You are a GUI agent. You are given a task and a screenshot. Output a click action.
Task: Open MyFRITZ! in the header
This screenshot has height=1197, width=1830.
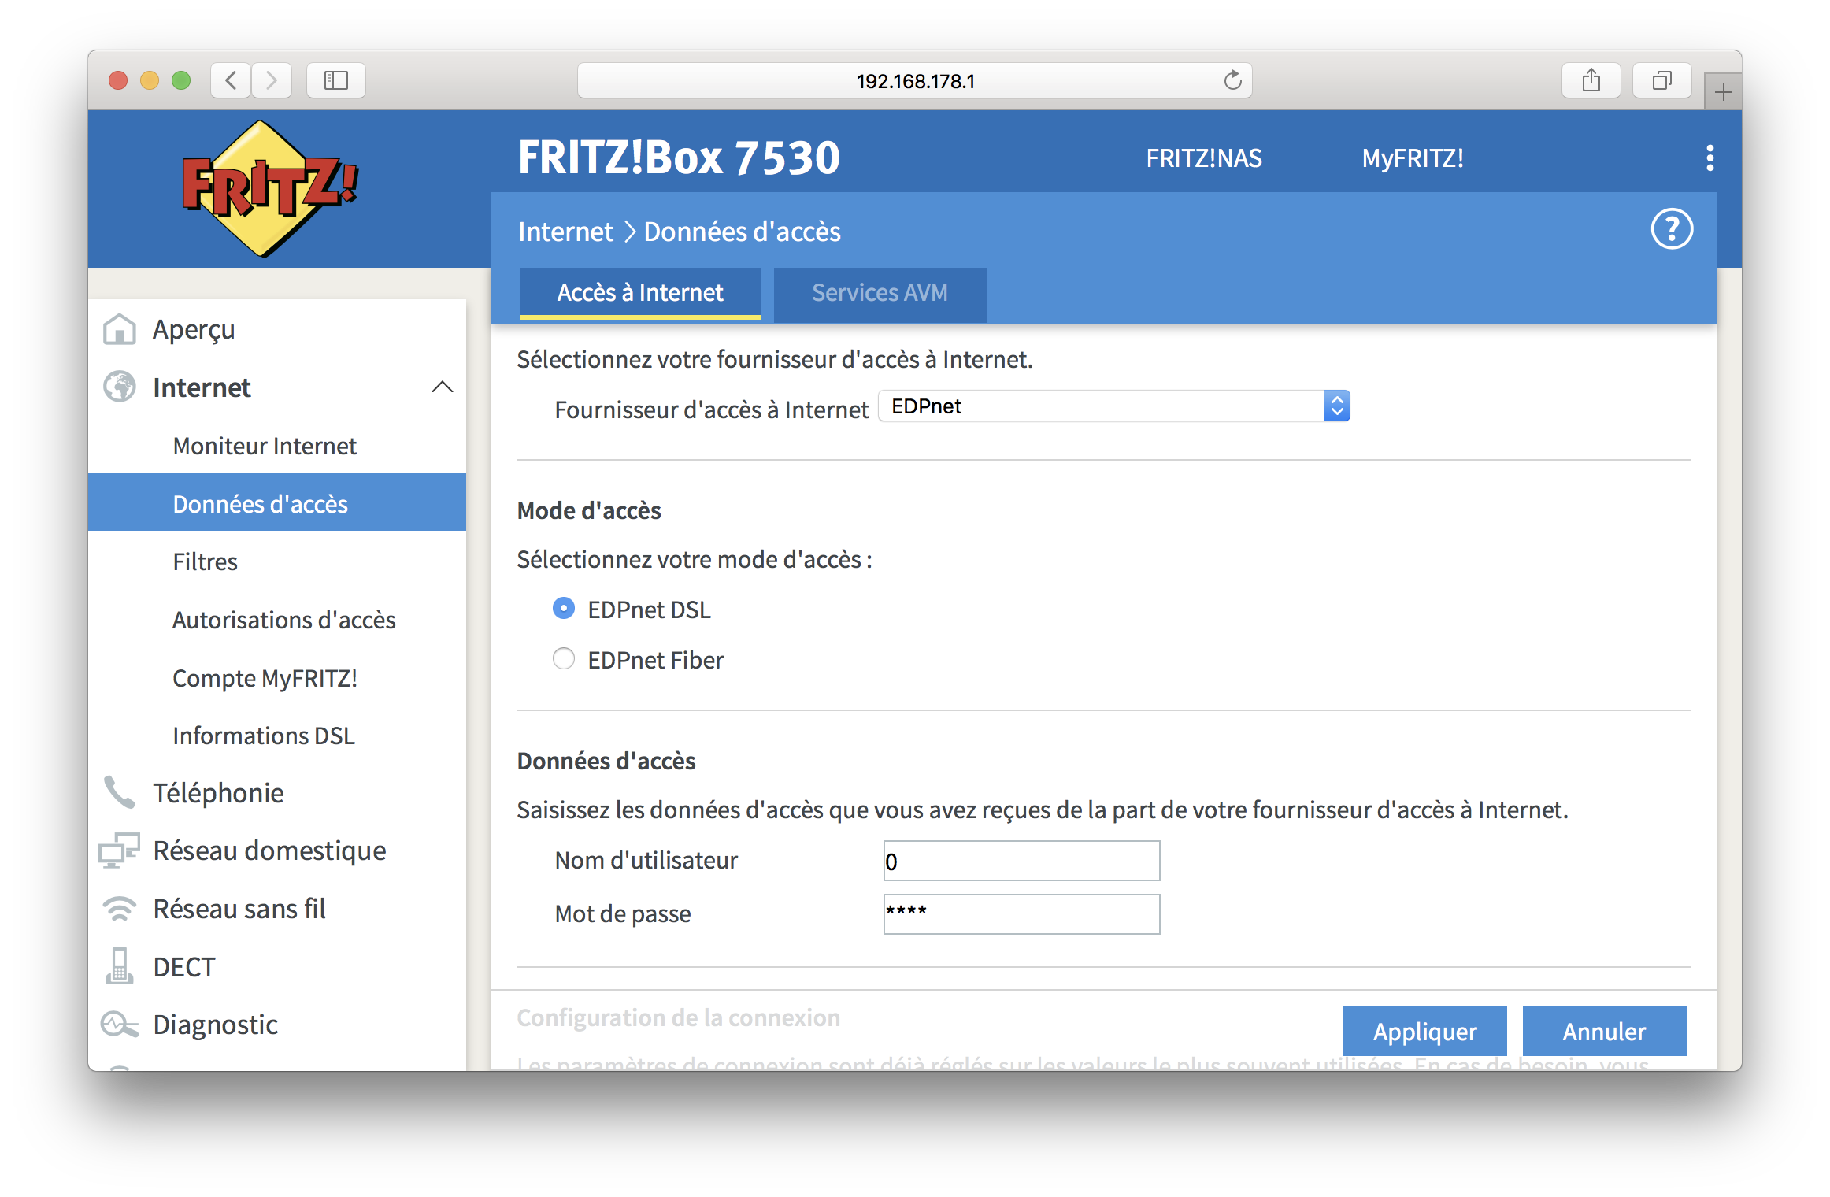(x=1413, y=158)
